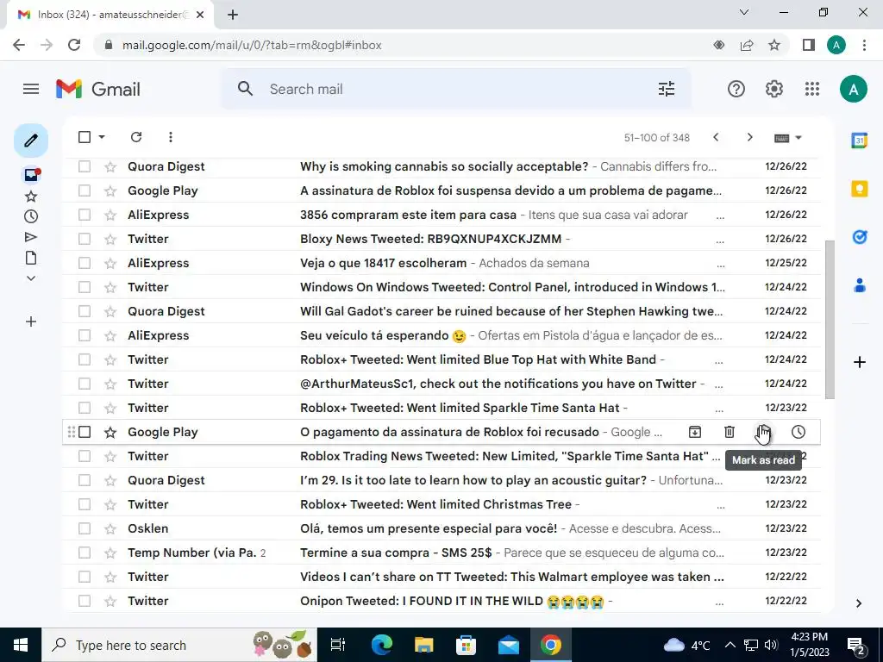Select the Bloxy News email checkbox
The width and height of the screenshot is (883, 662).
[x=85, y=239]
